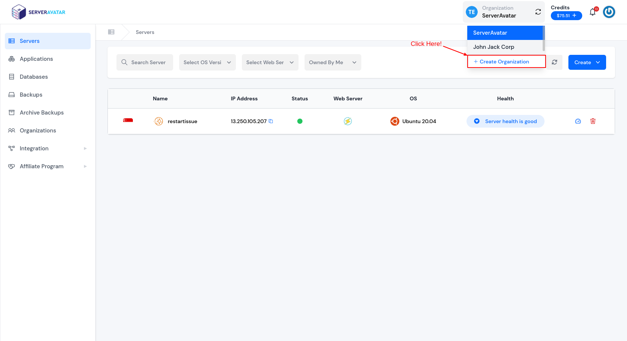Go to Servers in the sidebar
The height and width of the screenshot is (341, 627).
click(x=48, y=41)
